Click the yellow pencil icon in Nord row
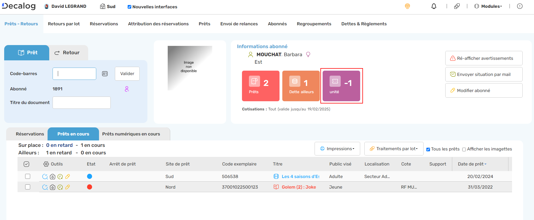This screenshot has width=534, height=220. coord(68,187)
